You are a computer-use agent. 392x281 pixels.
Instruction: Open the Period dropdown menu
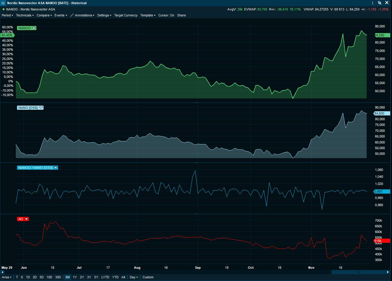coord(7,15)
